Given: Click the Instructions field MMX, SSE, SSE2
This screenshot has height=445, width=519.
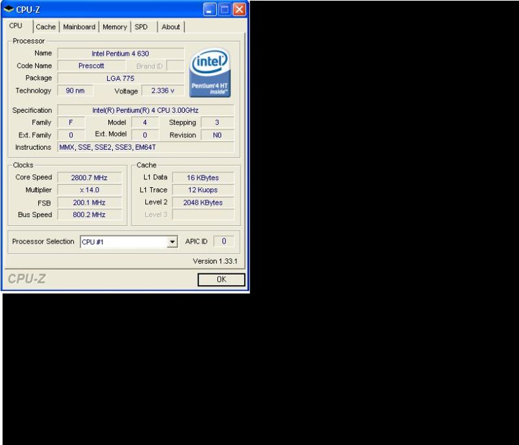Looking at the screenshot, I should [x=145, y=147].
